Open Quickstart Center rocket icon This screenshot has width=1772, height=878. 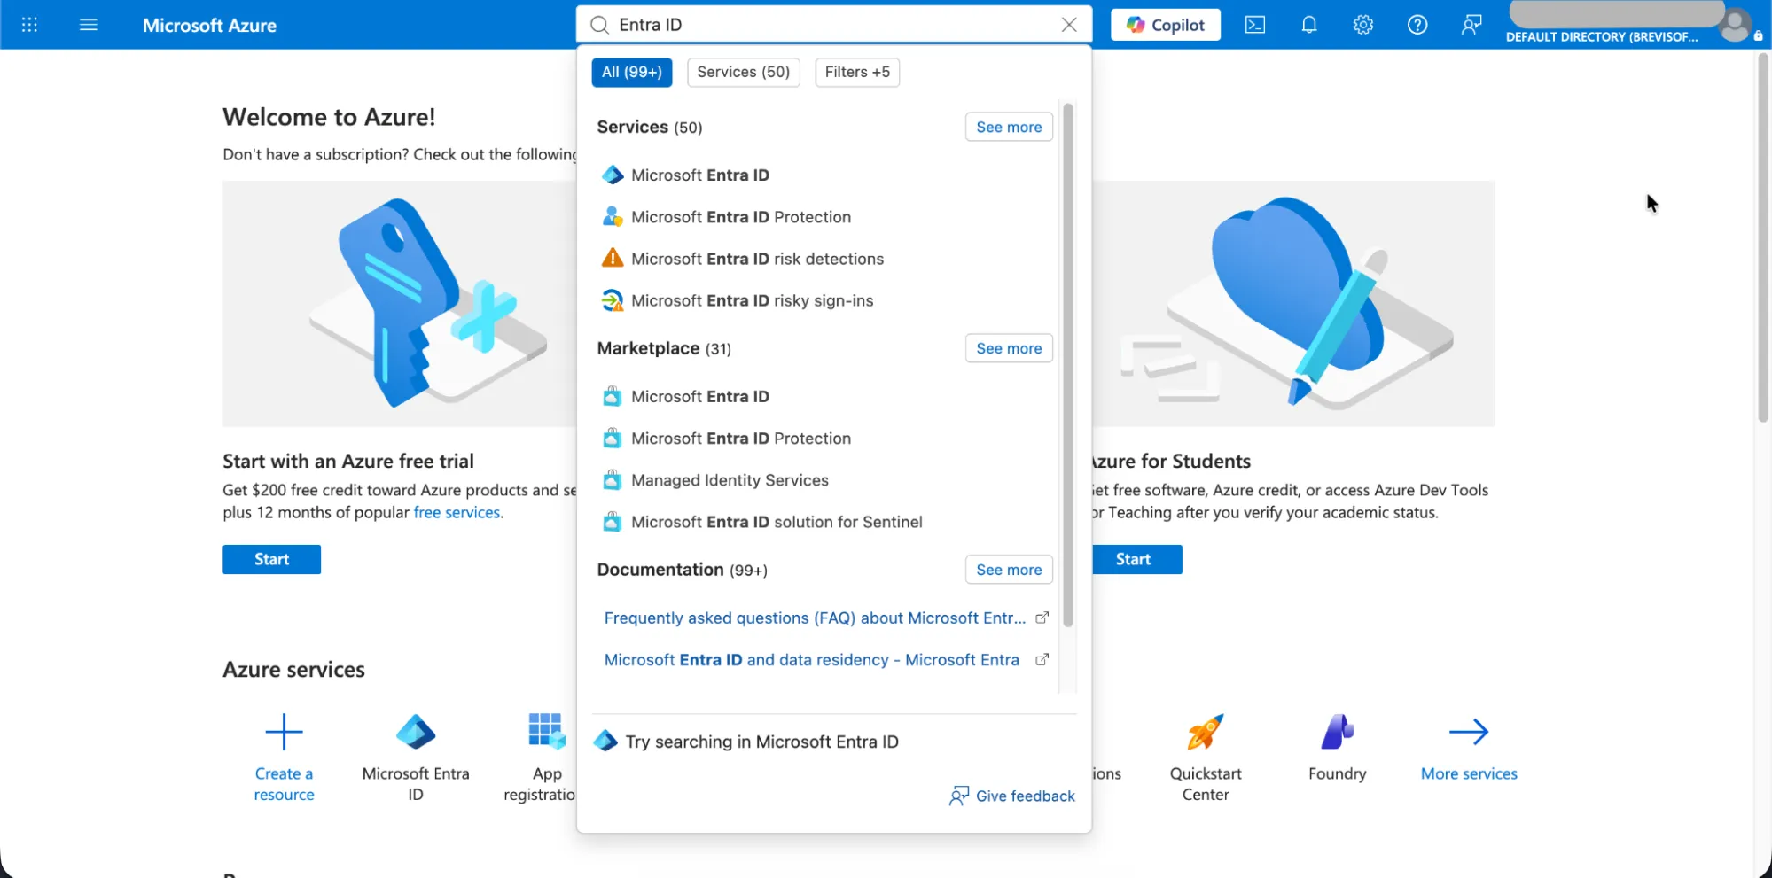(1206, 732)
